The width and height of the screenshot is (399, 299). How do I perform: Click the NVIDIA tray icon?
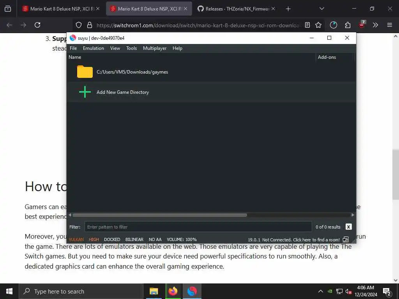[330, 291]
